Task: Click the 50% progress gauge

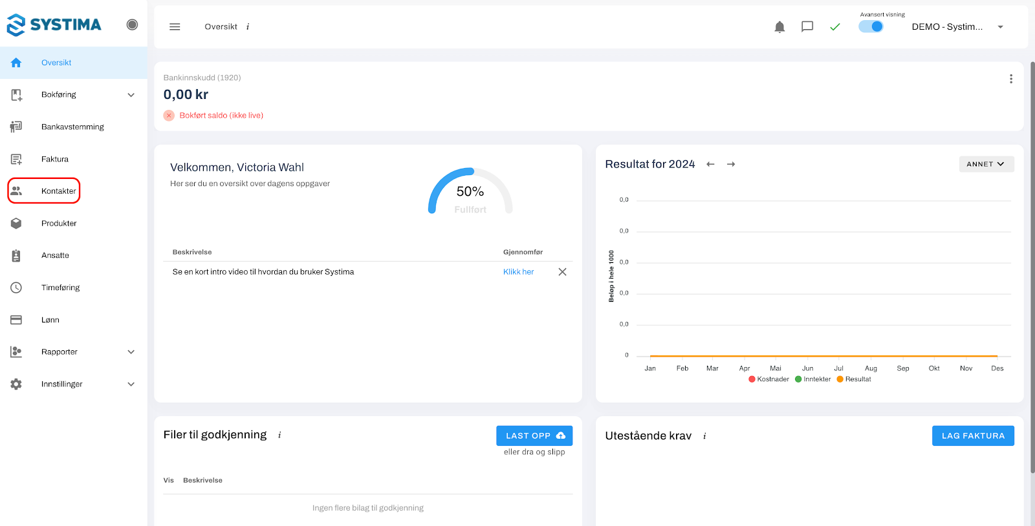Action: 470,191
